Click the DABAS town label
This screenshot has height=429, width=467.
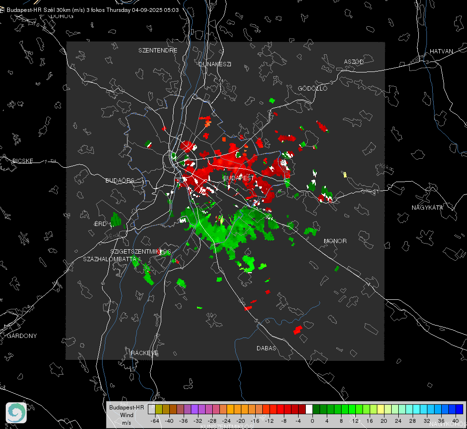point(267,348)
